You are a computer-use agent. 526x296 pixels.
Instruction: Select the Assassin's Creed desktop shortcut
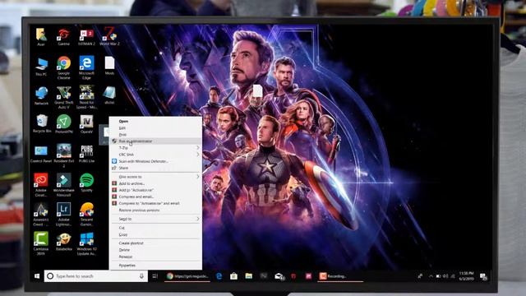(x=41, y=215)
